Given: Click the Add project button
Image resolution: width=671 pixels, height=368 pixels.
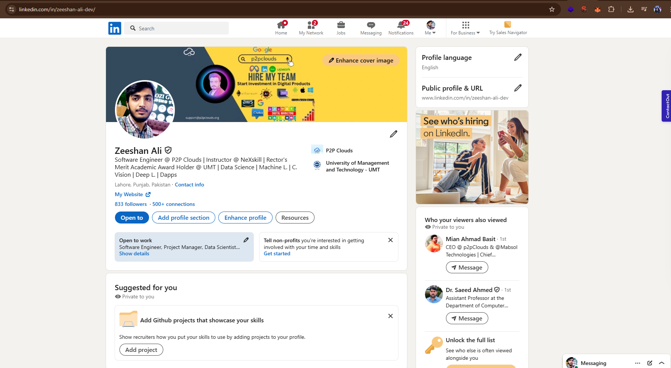Looking at the screenshot, I should pyautogui.click(x=141, y=350).
